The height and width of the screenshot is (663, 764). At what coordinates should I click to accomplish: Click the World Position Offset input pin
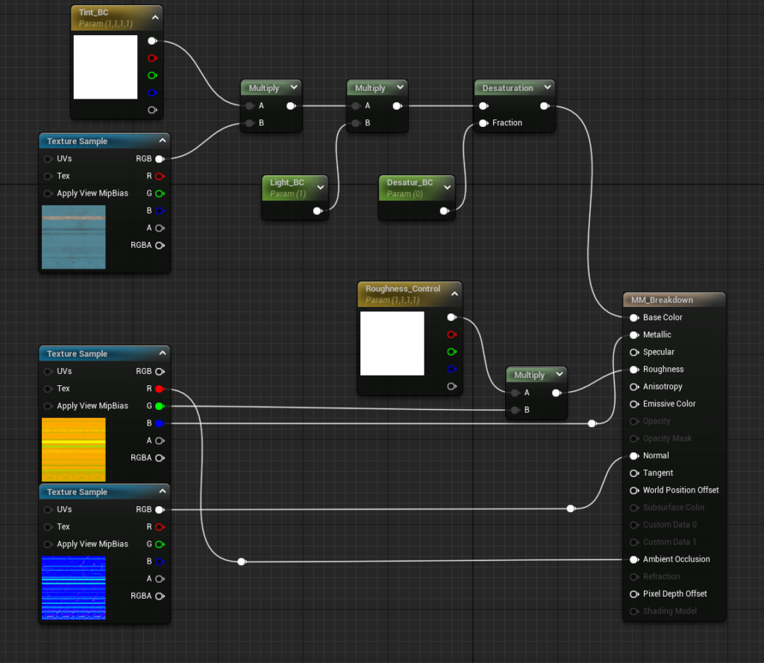[x=634, y=491]
